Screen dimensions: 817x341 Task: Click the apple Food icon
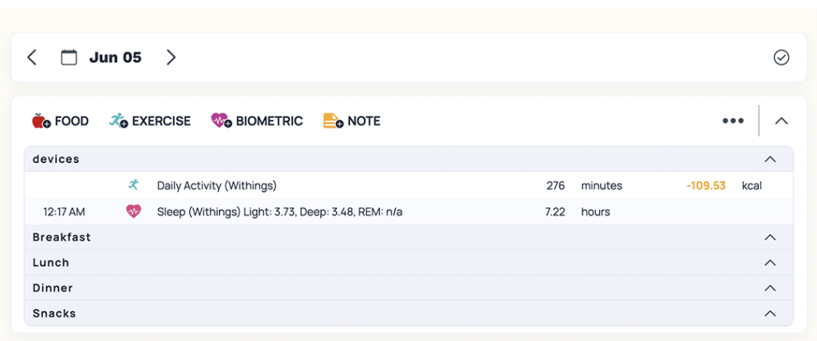pyautogui.click(x=41, y=121)
